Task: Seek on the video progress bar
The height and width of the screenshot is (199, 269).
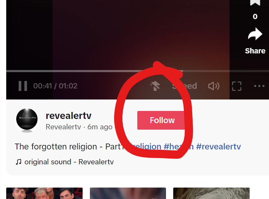Action: 138,71
